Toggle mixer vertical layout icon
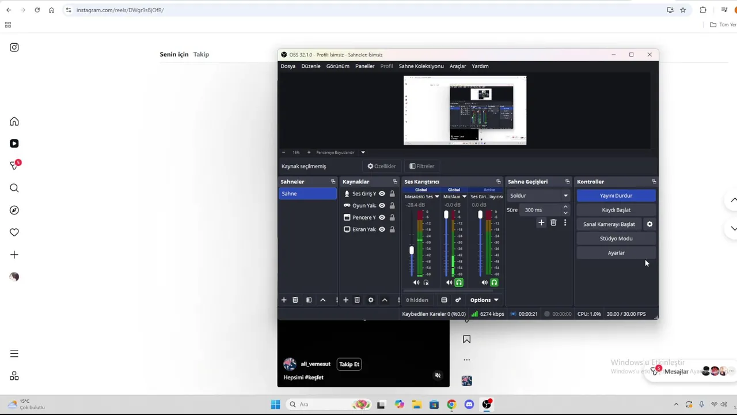This screenshot has height=415, width=737. click(x=444, y=300)
